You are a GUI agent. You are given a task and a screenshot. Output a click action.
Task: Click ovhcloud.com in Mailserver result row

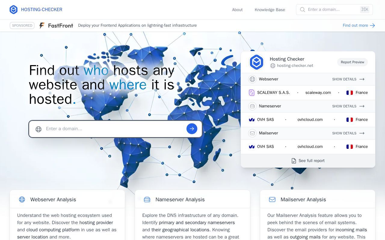[x=310, y=147]
